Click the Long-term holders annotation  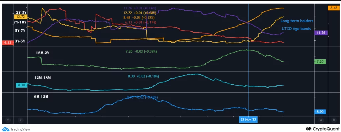297,21
